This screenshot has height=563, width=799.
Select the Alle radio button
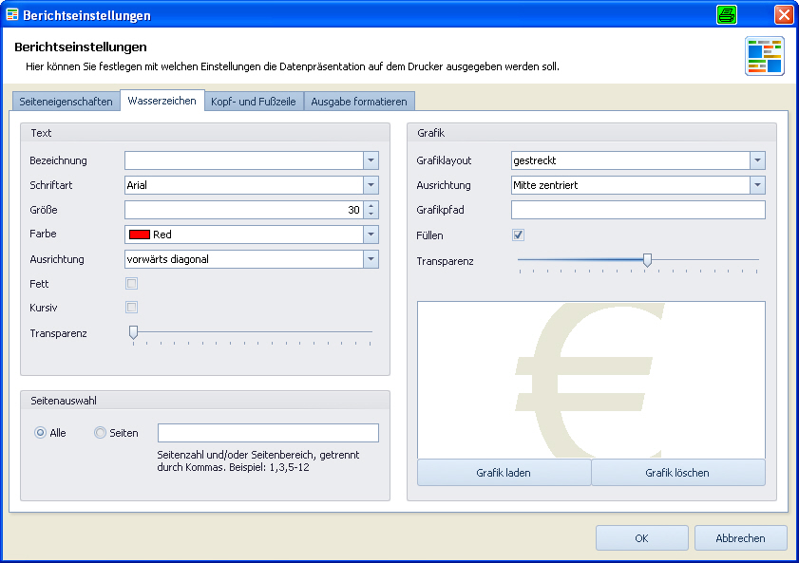click(x=40, y=433)
